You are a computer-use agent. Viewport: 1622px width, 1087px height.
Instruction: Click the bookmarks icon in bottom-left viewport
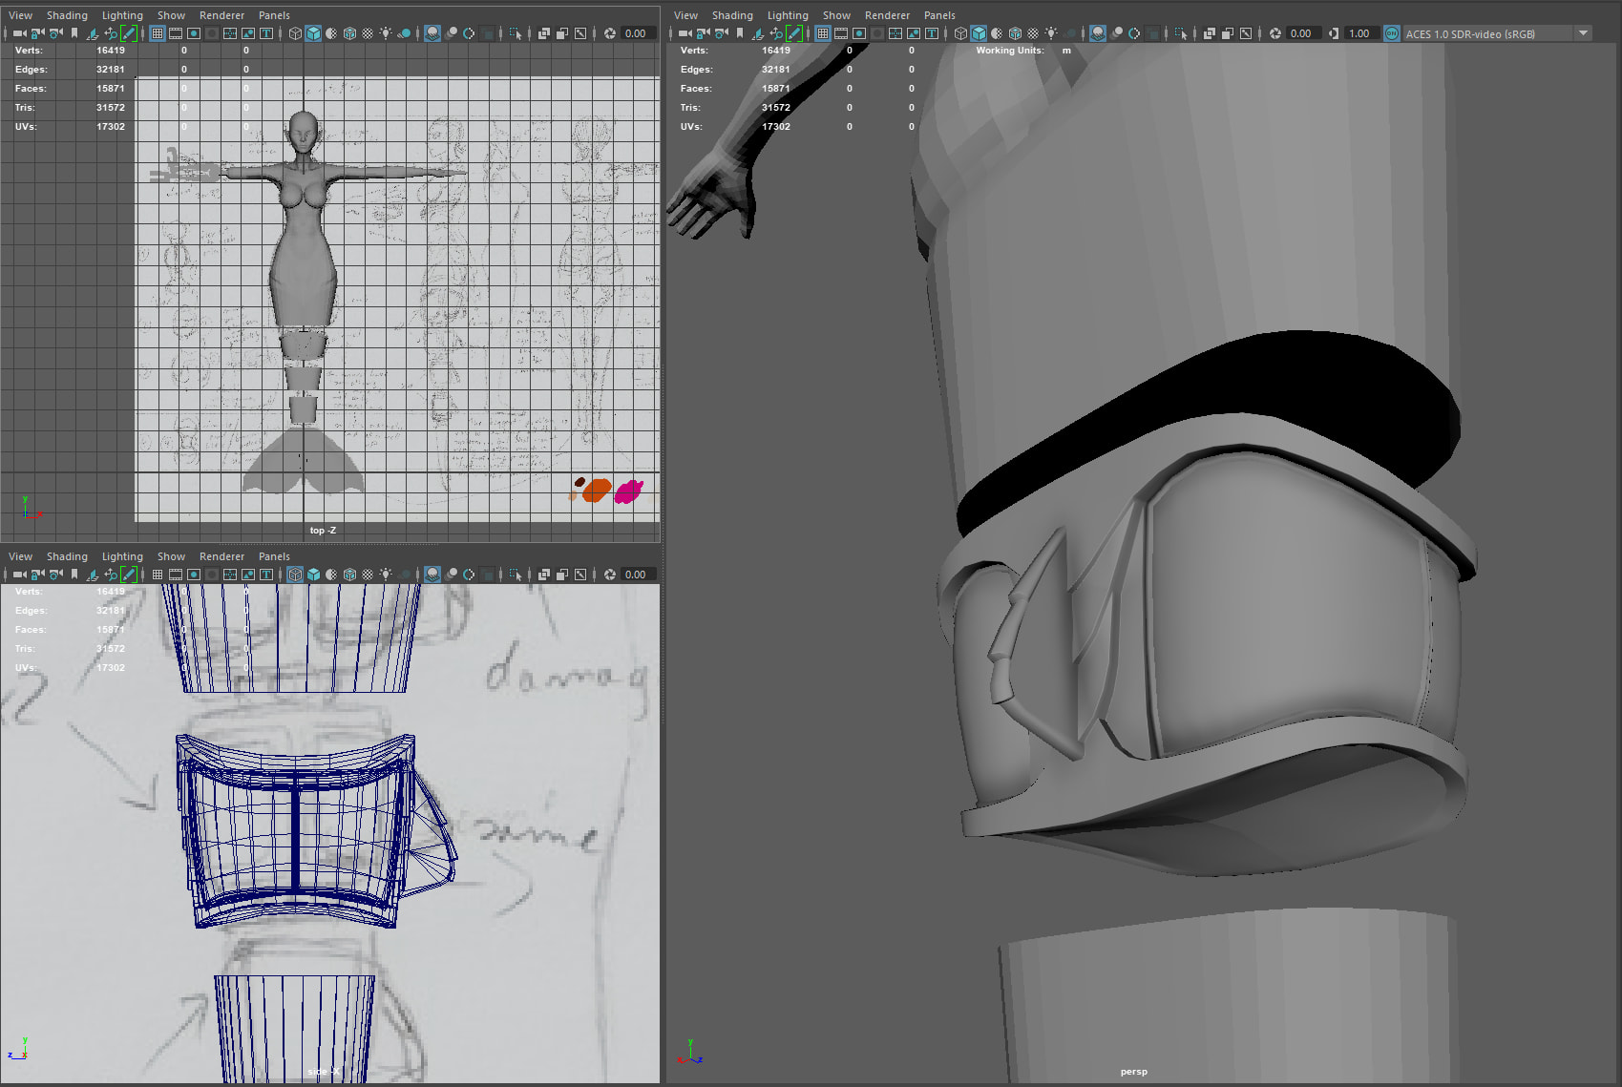[74, 575]
